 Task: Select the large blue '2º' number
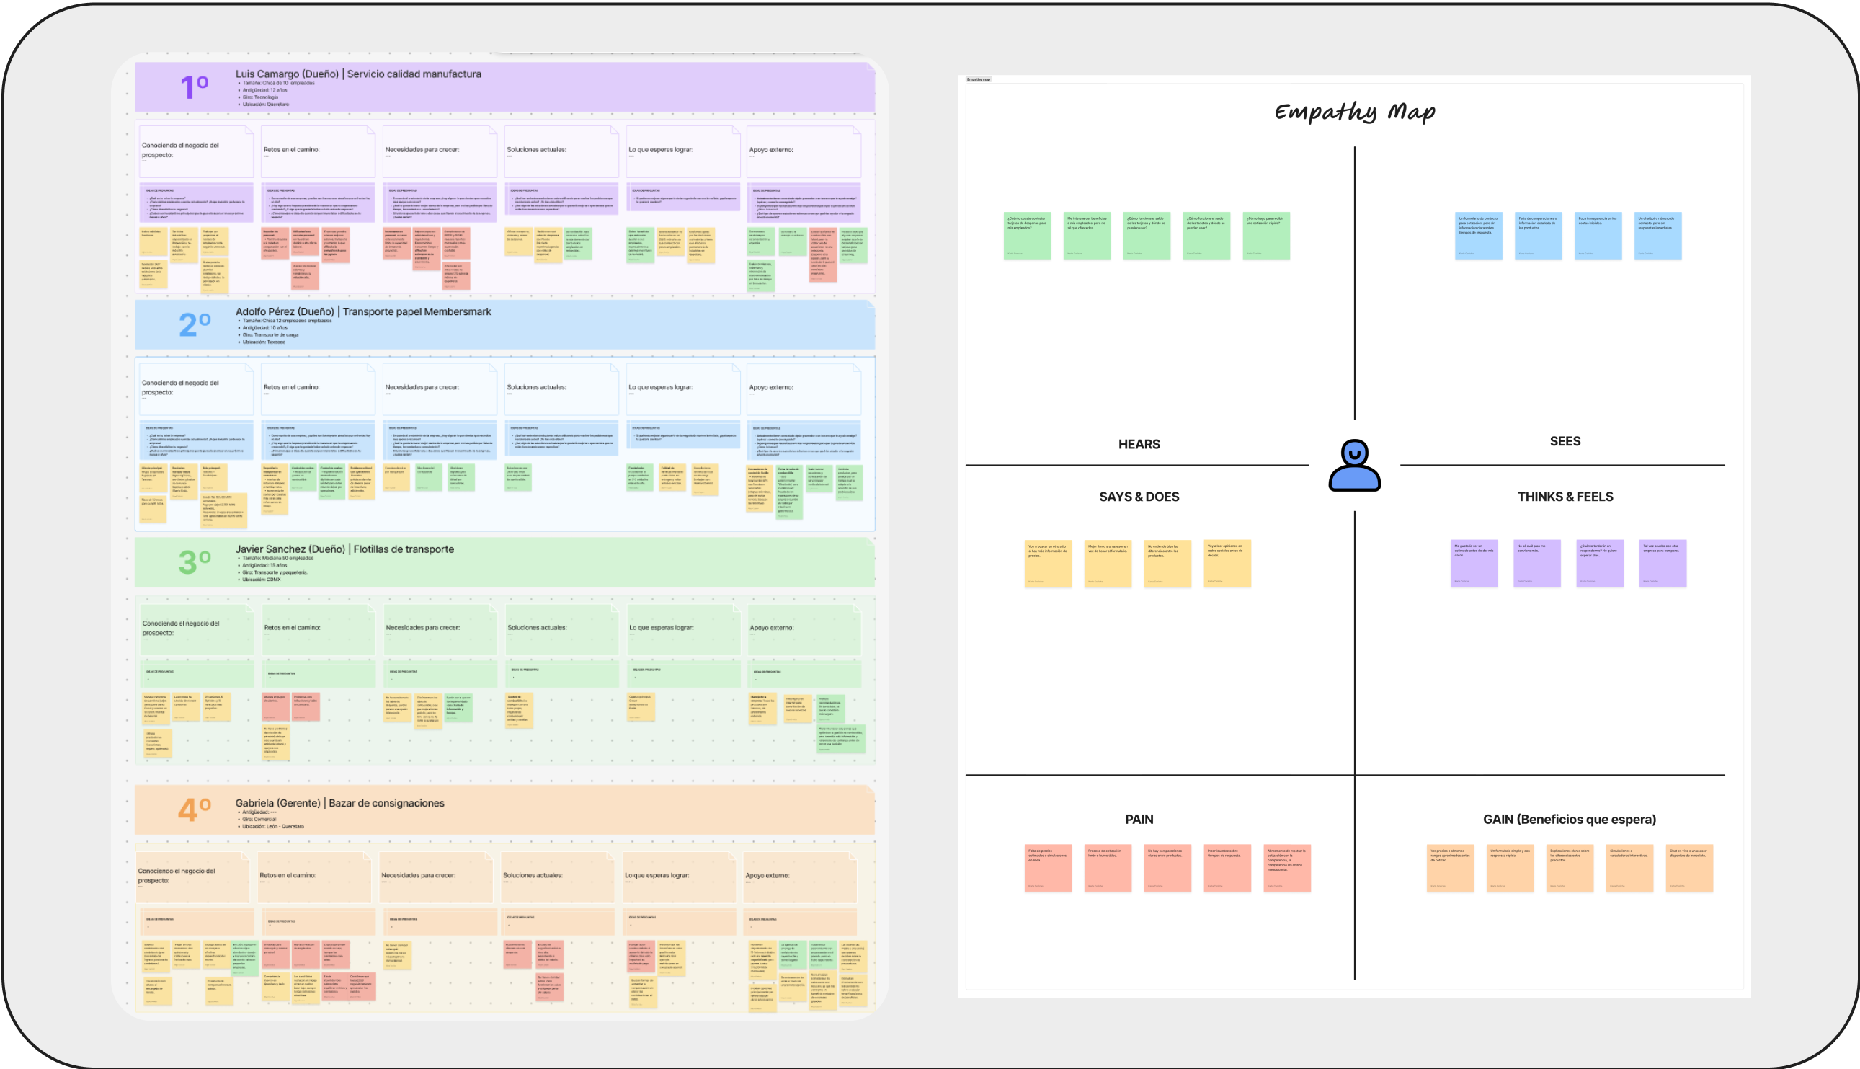tap(195, 324)
